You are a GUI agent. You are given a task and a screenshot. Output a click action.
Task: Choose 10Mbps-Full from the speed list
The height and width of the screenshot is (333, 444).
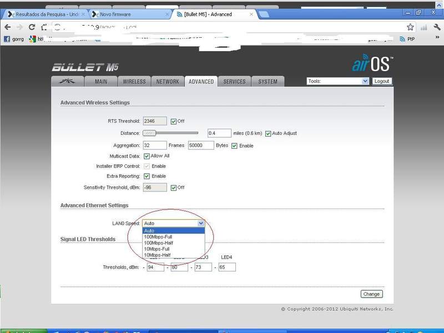click(173, 249)
